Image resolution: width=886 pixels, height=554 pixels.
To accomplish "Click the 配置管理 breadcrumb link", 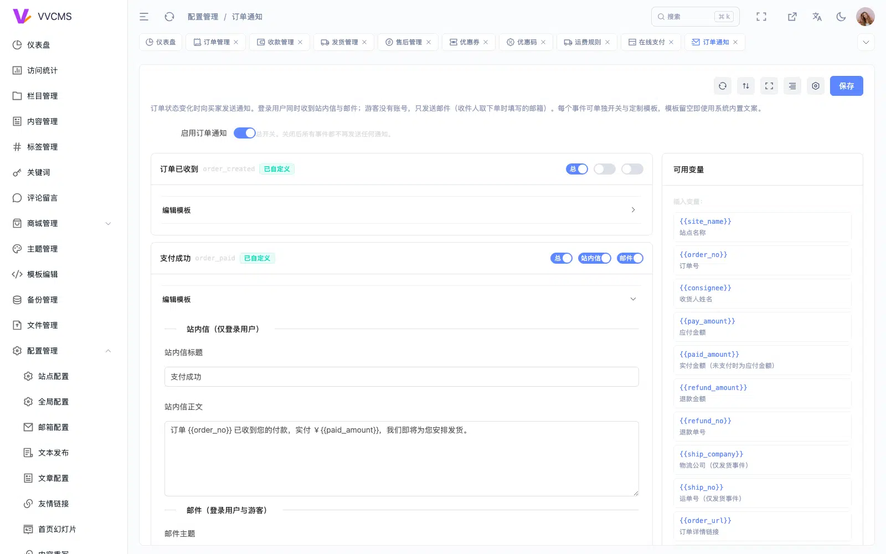I will pyautogui.click(x=203, y=17).
